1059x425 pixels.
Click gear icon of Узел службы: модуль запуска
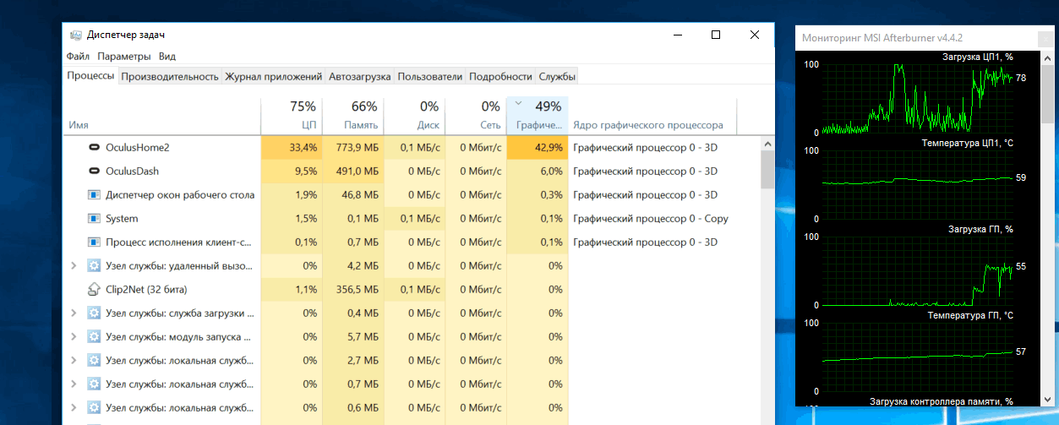pos(95,336)
